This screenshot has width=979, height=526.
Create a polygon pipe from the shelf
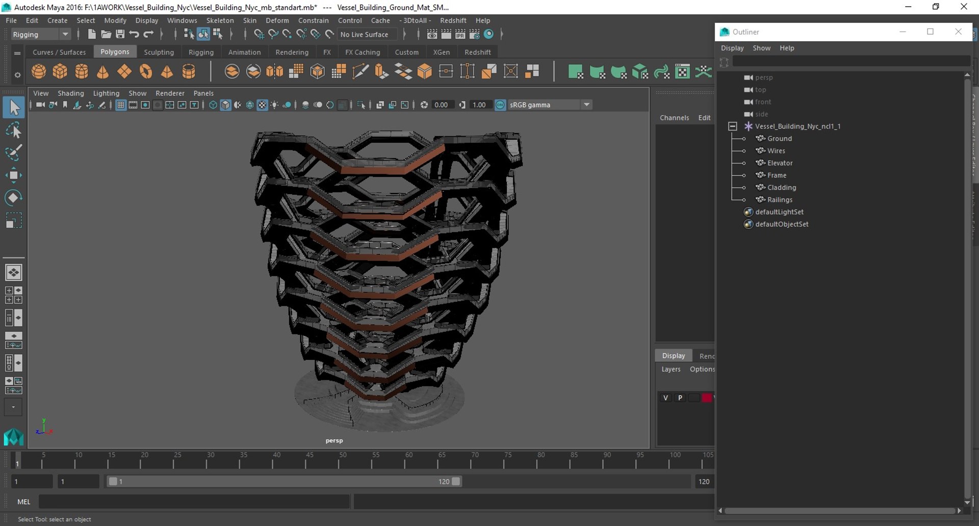click(x=189, y=71)
